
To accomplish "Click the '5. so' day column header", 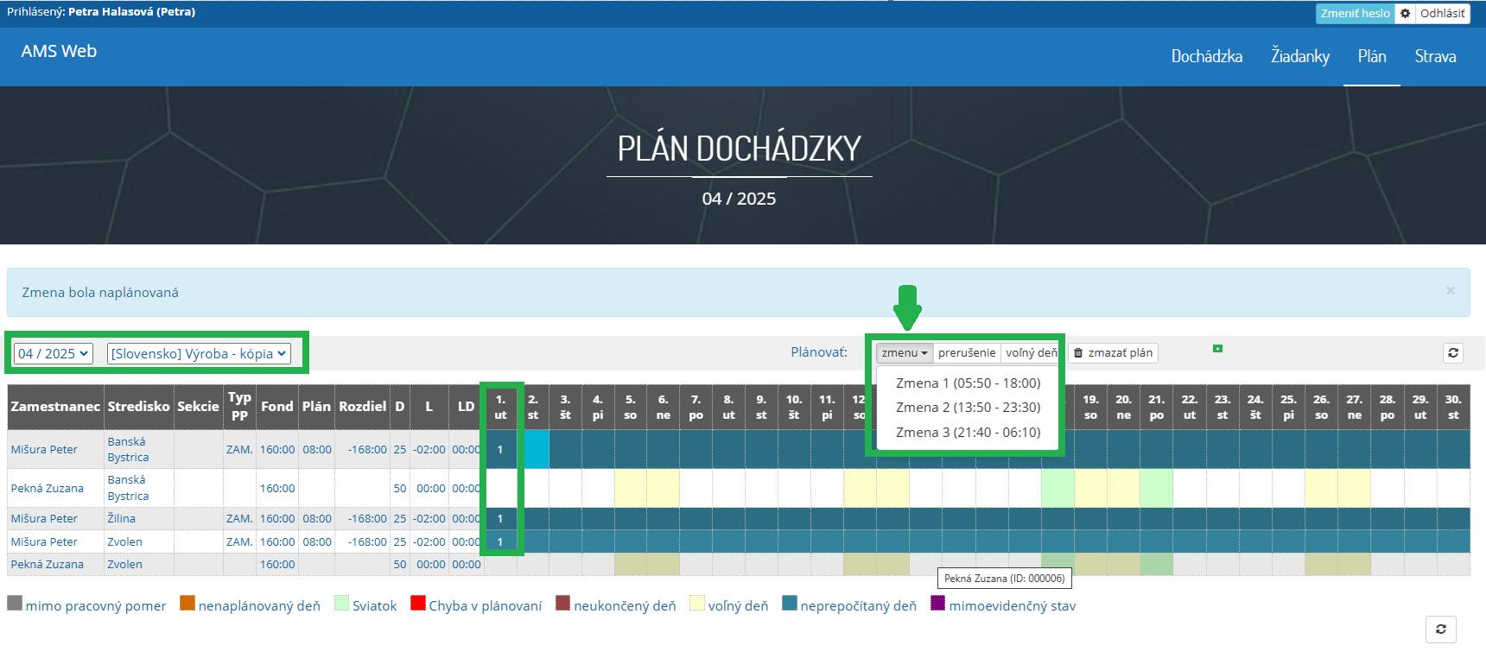I will point(631,407).
